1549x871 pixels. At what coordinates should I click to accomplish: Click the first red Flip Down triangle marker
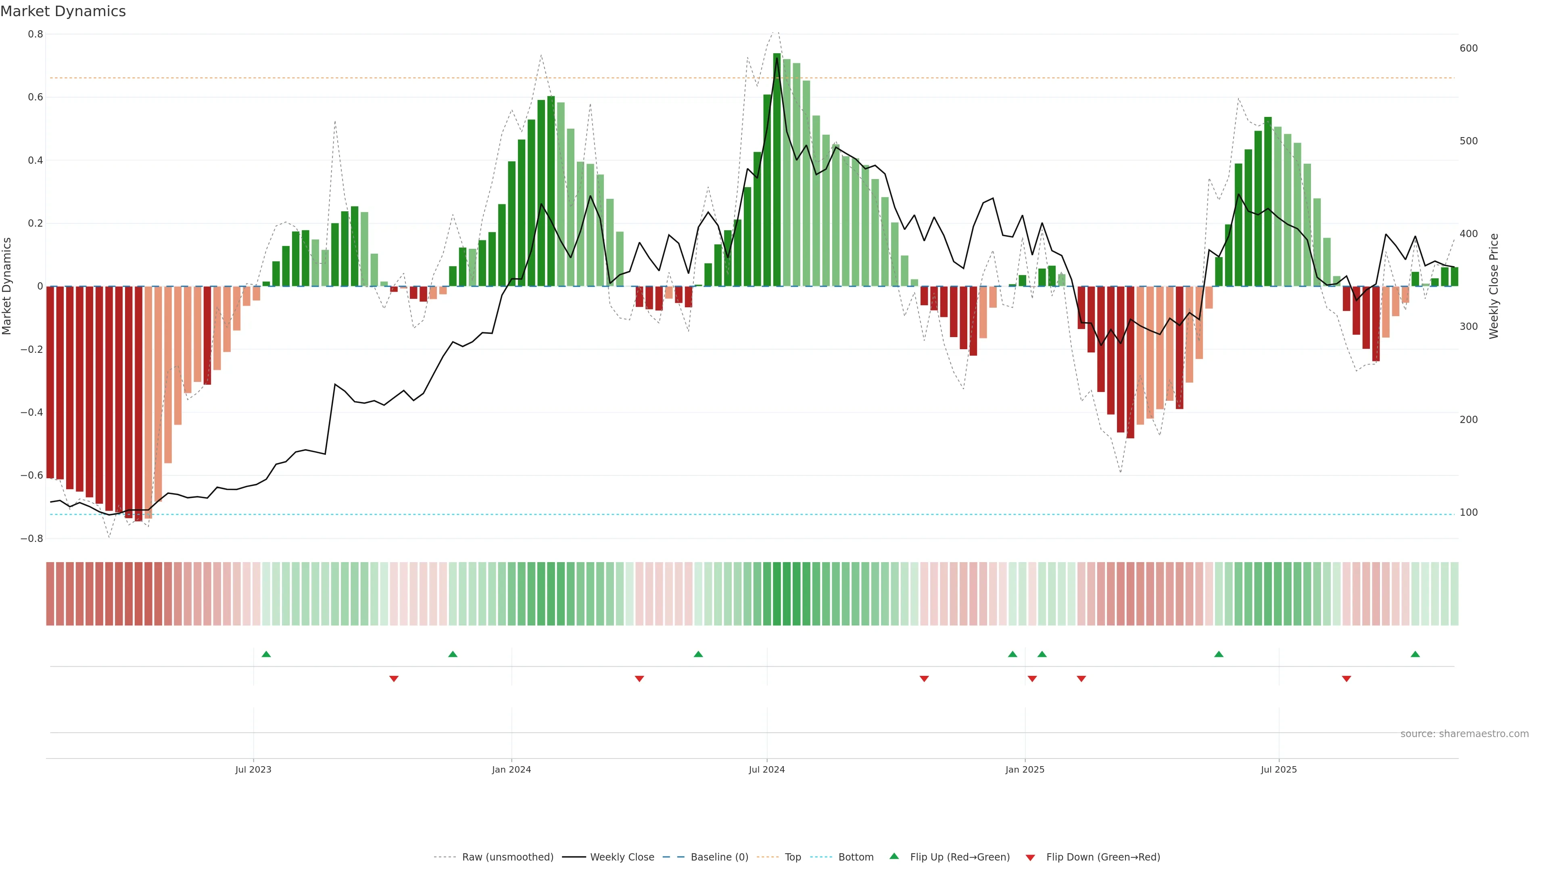pos(394,679)
